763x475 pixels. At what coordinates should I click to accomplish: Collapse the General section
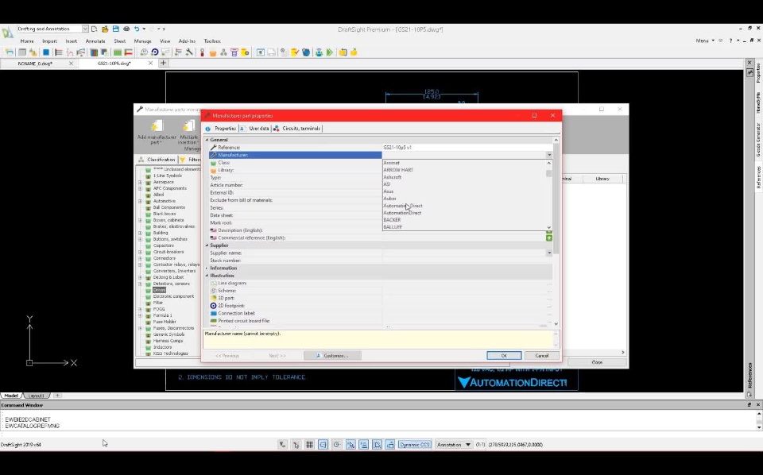pos(207,140)
